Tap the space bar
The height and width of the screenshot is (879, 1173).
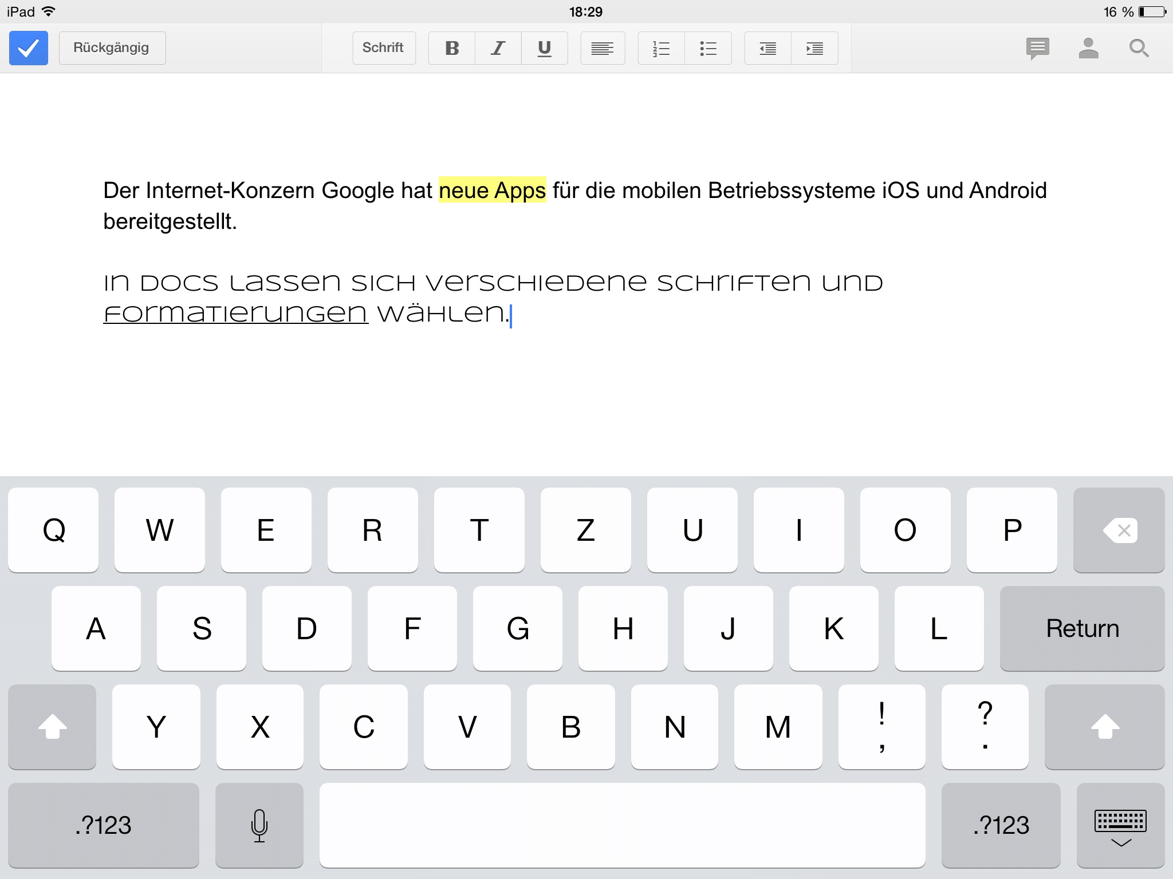623,825
